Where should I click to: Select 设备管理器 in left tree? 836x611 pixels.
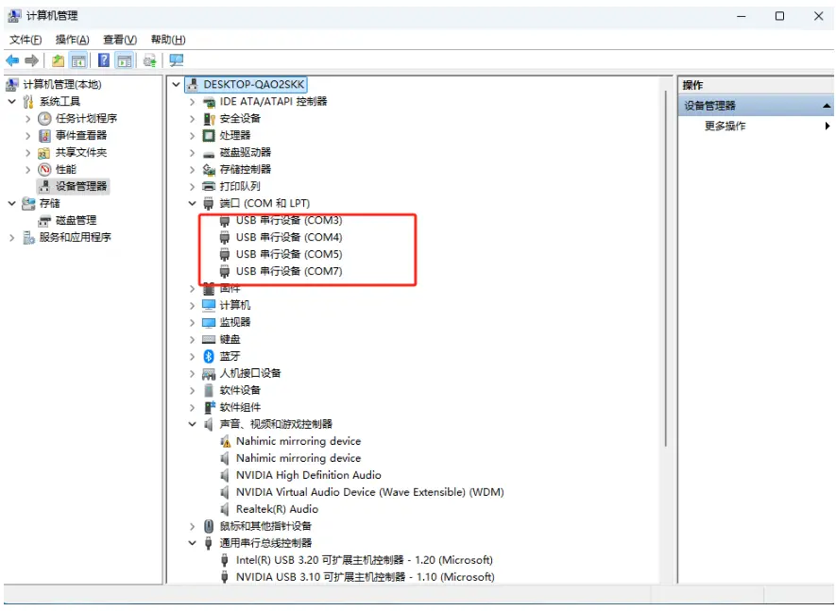pos(81,186)
